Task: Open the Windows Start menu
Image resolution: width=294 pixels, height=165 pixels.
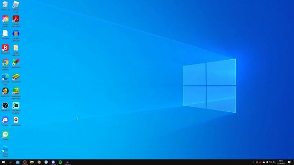Action: pyautogui.click(x=3, y=162)
